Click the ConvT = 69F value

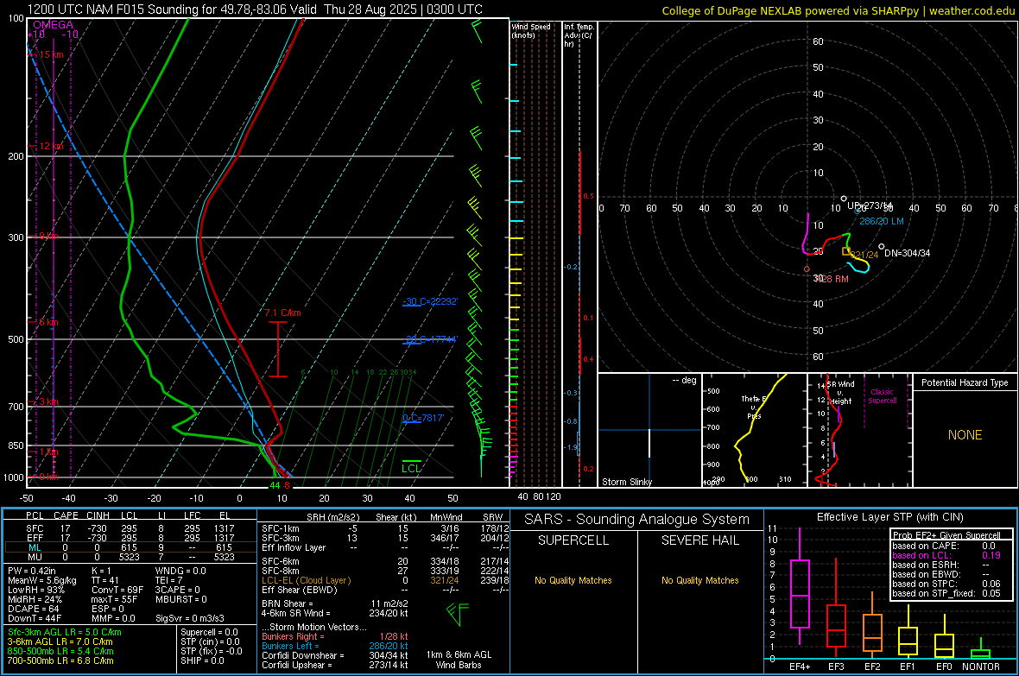click(117, 590)
